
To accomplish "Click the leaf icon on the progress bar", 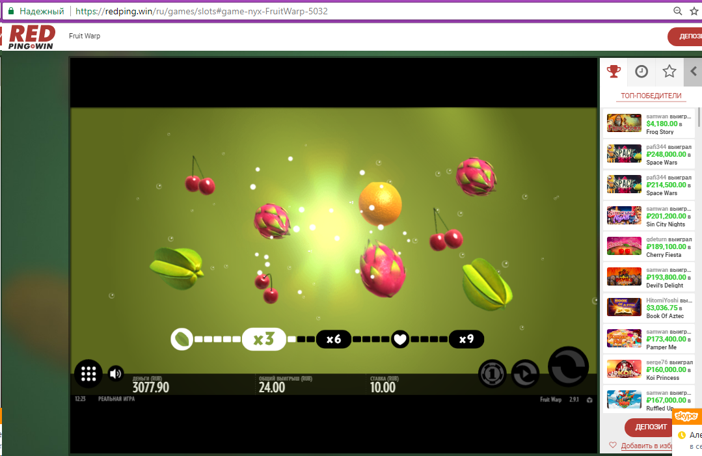I will click(x=182, y=339).
